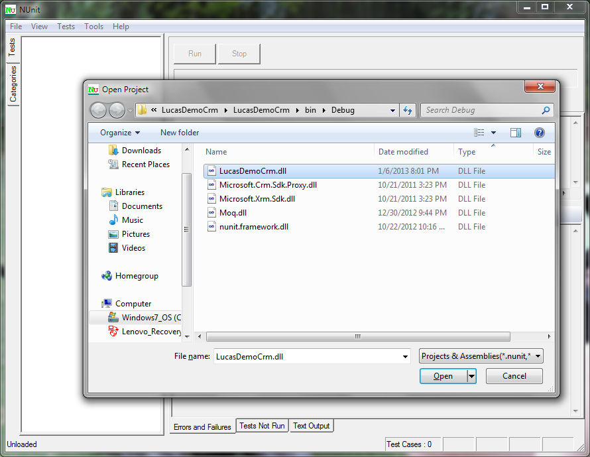Open the blue Help question-mark icon

[x=539, y=133]
